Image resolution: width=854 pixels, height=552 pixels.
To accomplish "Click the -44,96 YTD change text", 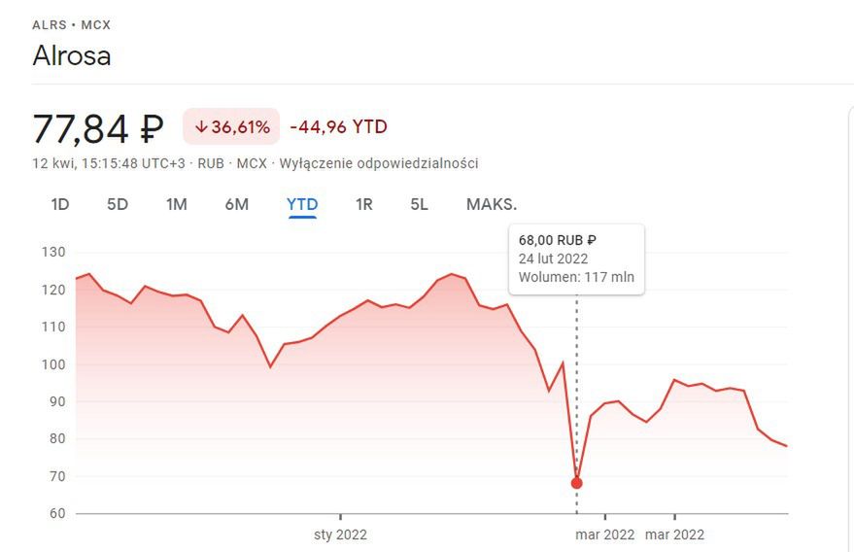I will point(338,127).
